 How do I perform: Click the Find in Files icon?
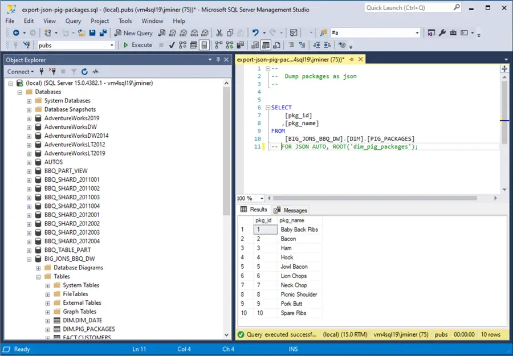point(323,32)
